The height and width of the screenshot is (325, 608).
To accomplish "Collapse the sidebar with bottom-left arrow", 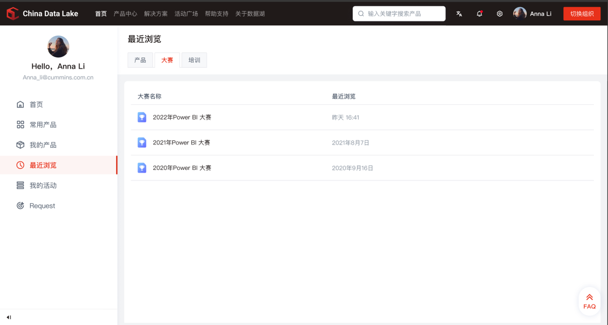I will point(9,317).
